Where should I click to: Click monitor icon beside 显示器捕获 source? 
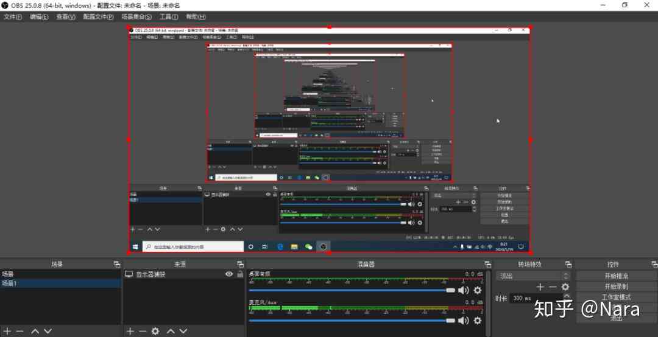click(x=129, y=274)
